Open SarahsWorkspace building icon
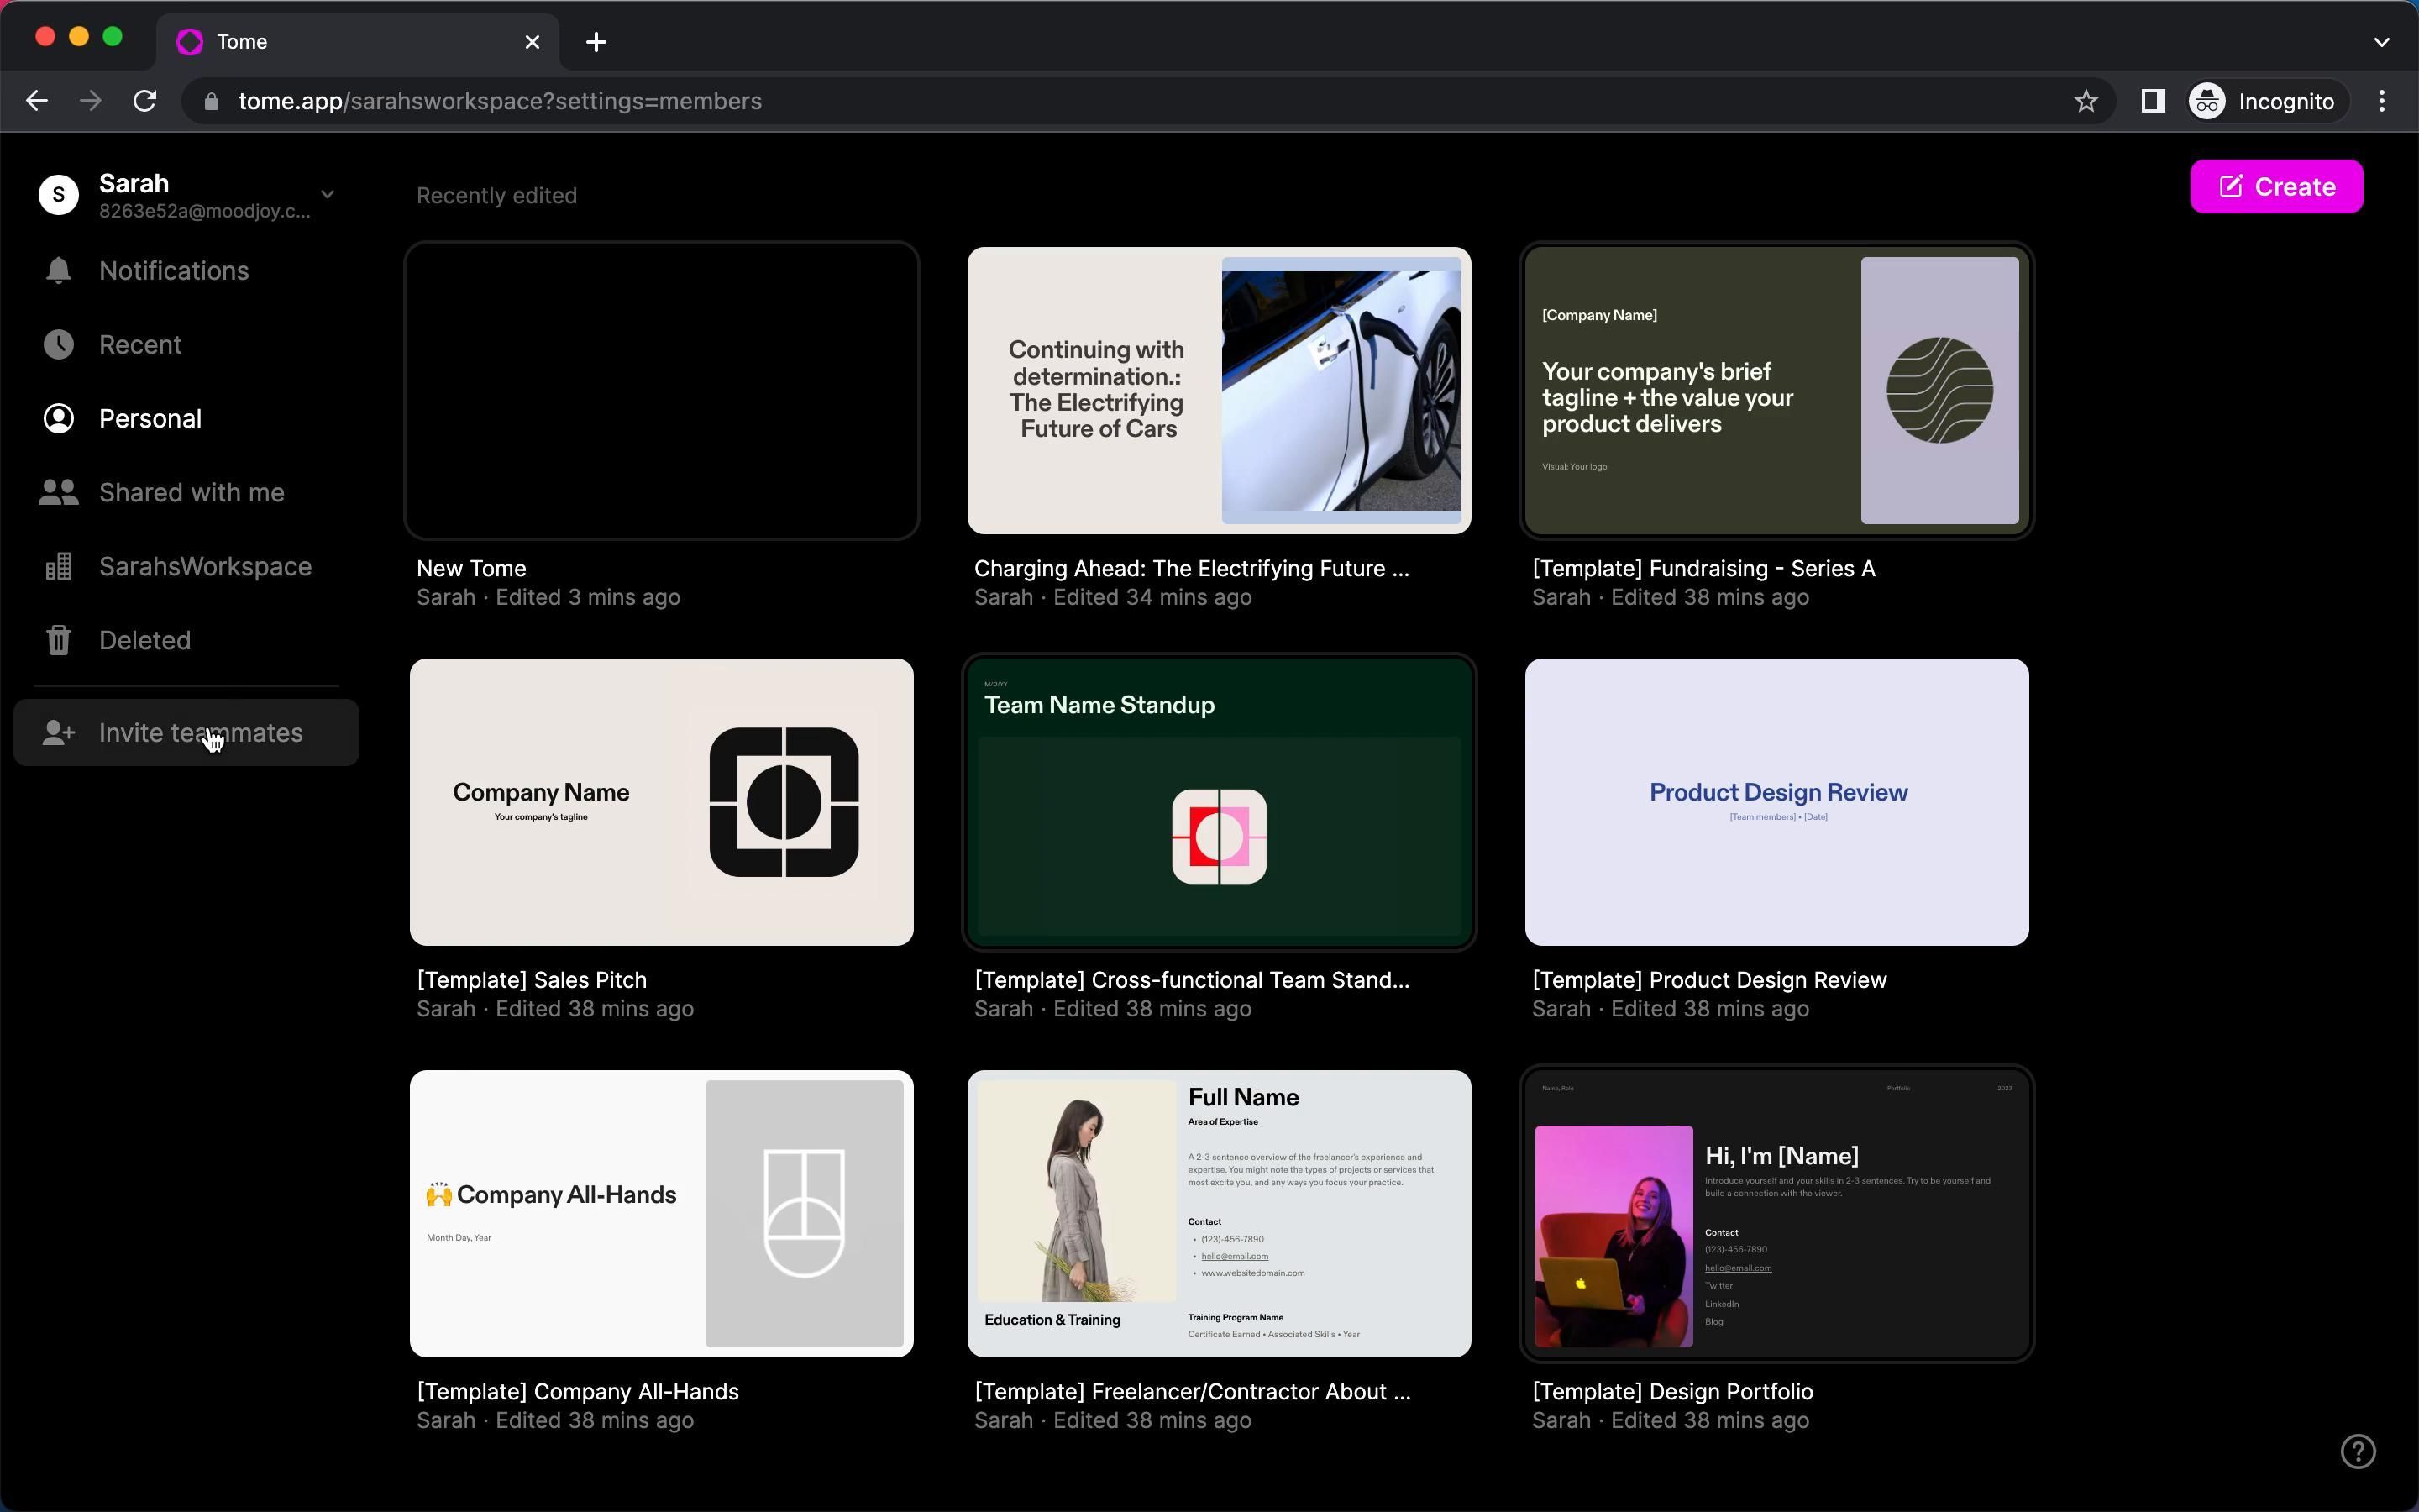Screen dimensions: 2419x1512 pos(58,567)
